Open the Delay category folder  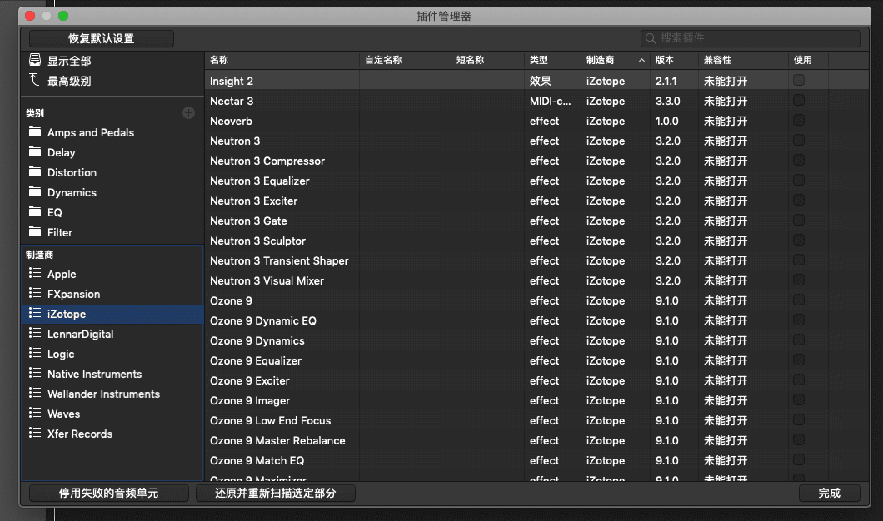(35, 152)
